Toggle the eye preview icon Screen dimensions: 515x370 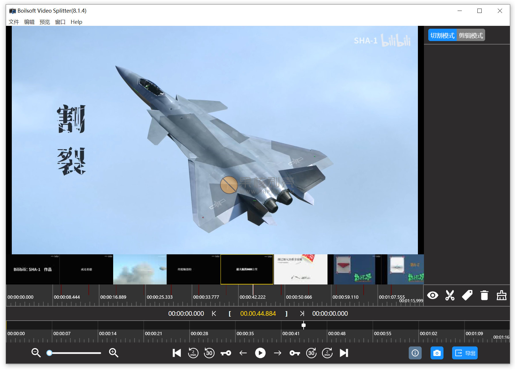(x=433, y=295)
